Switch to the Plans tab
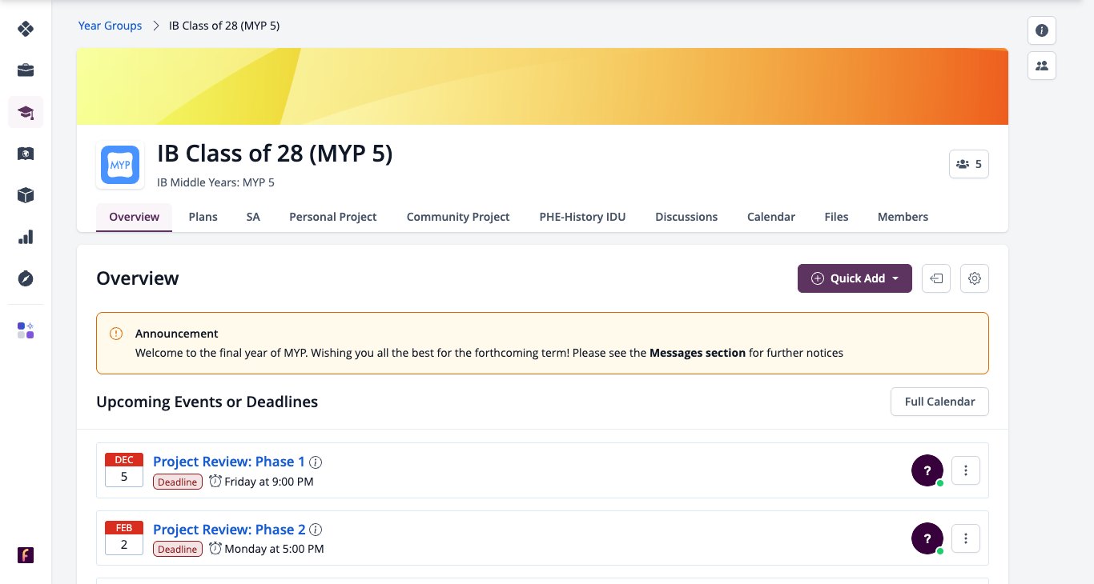Image resolution: width=1094 pixels, height=584 pixels. pyautogui.click(x=203, y=217)
